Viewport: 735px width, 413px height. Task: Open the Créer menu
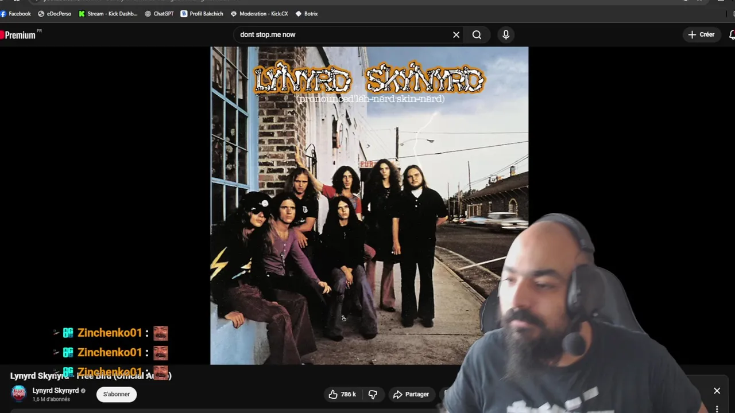(701, 34)
